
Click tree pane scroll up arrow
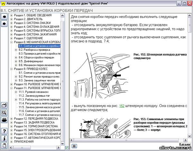click(62, 15)
